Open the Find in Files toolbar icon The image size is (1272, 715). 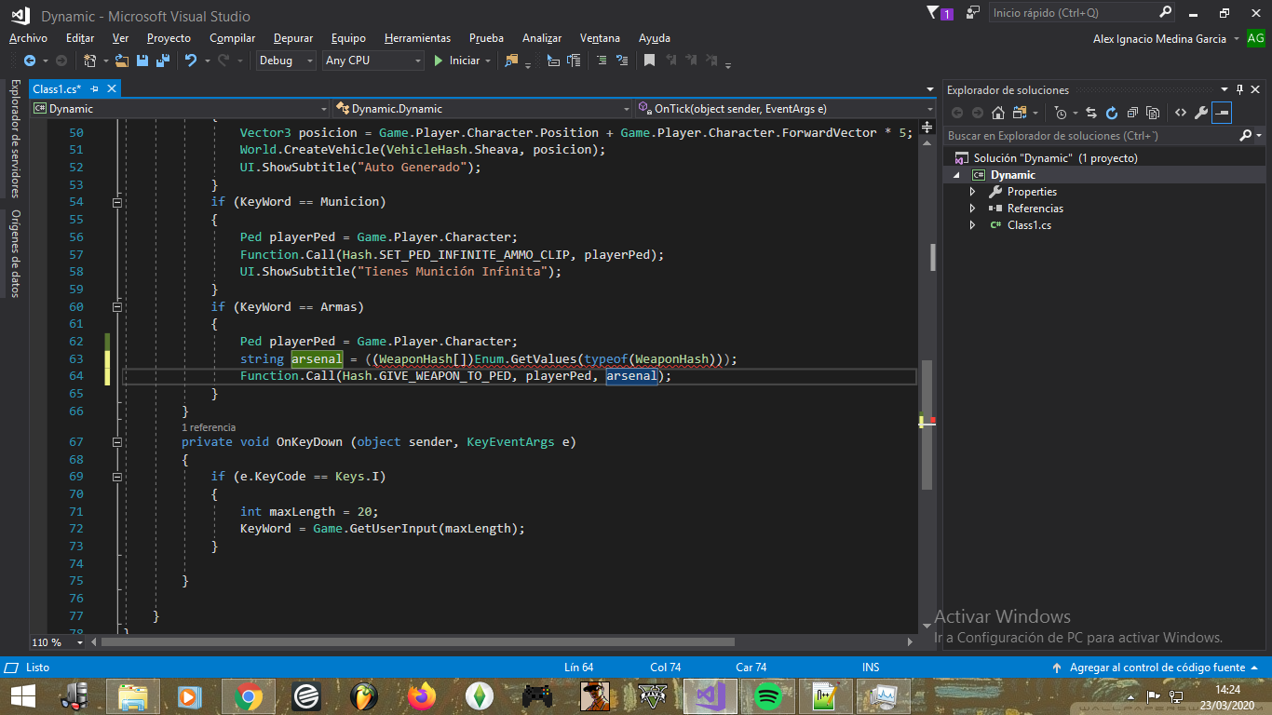click(x=511, y=61)
